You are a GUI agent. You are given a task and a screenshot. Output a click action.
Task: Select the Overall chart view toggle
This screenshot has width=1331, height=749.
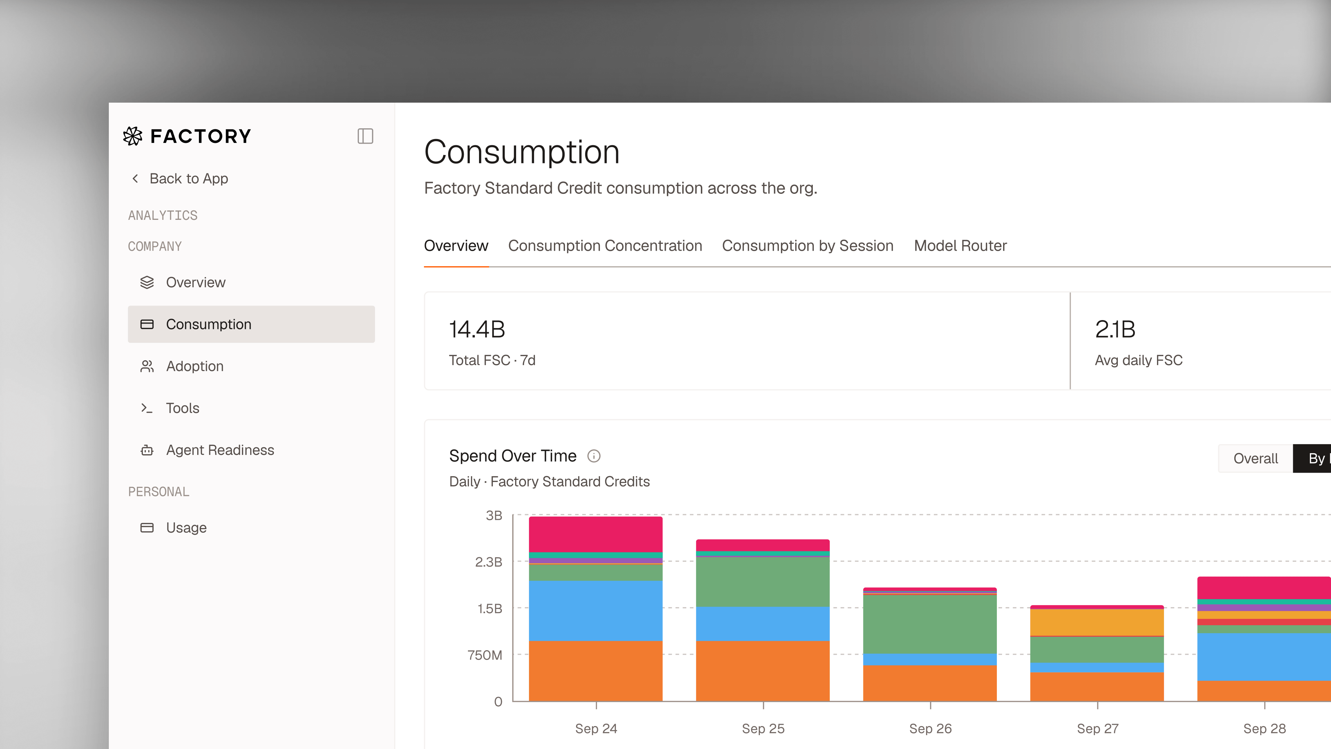click(x=1255, y=458)
